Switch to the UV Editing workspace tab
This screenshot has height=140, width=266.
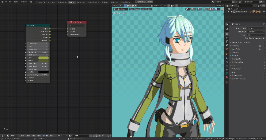(x=114, y=2)
